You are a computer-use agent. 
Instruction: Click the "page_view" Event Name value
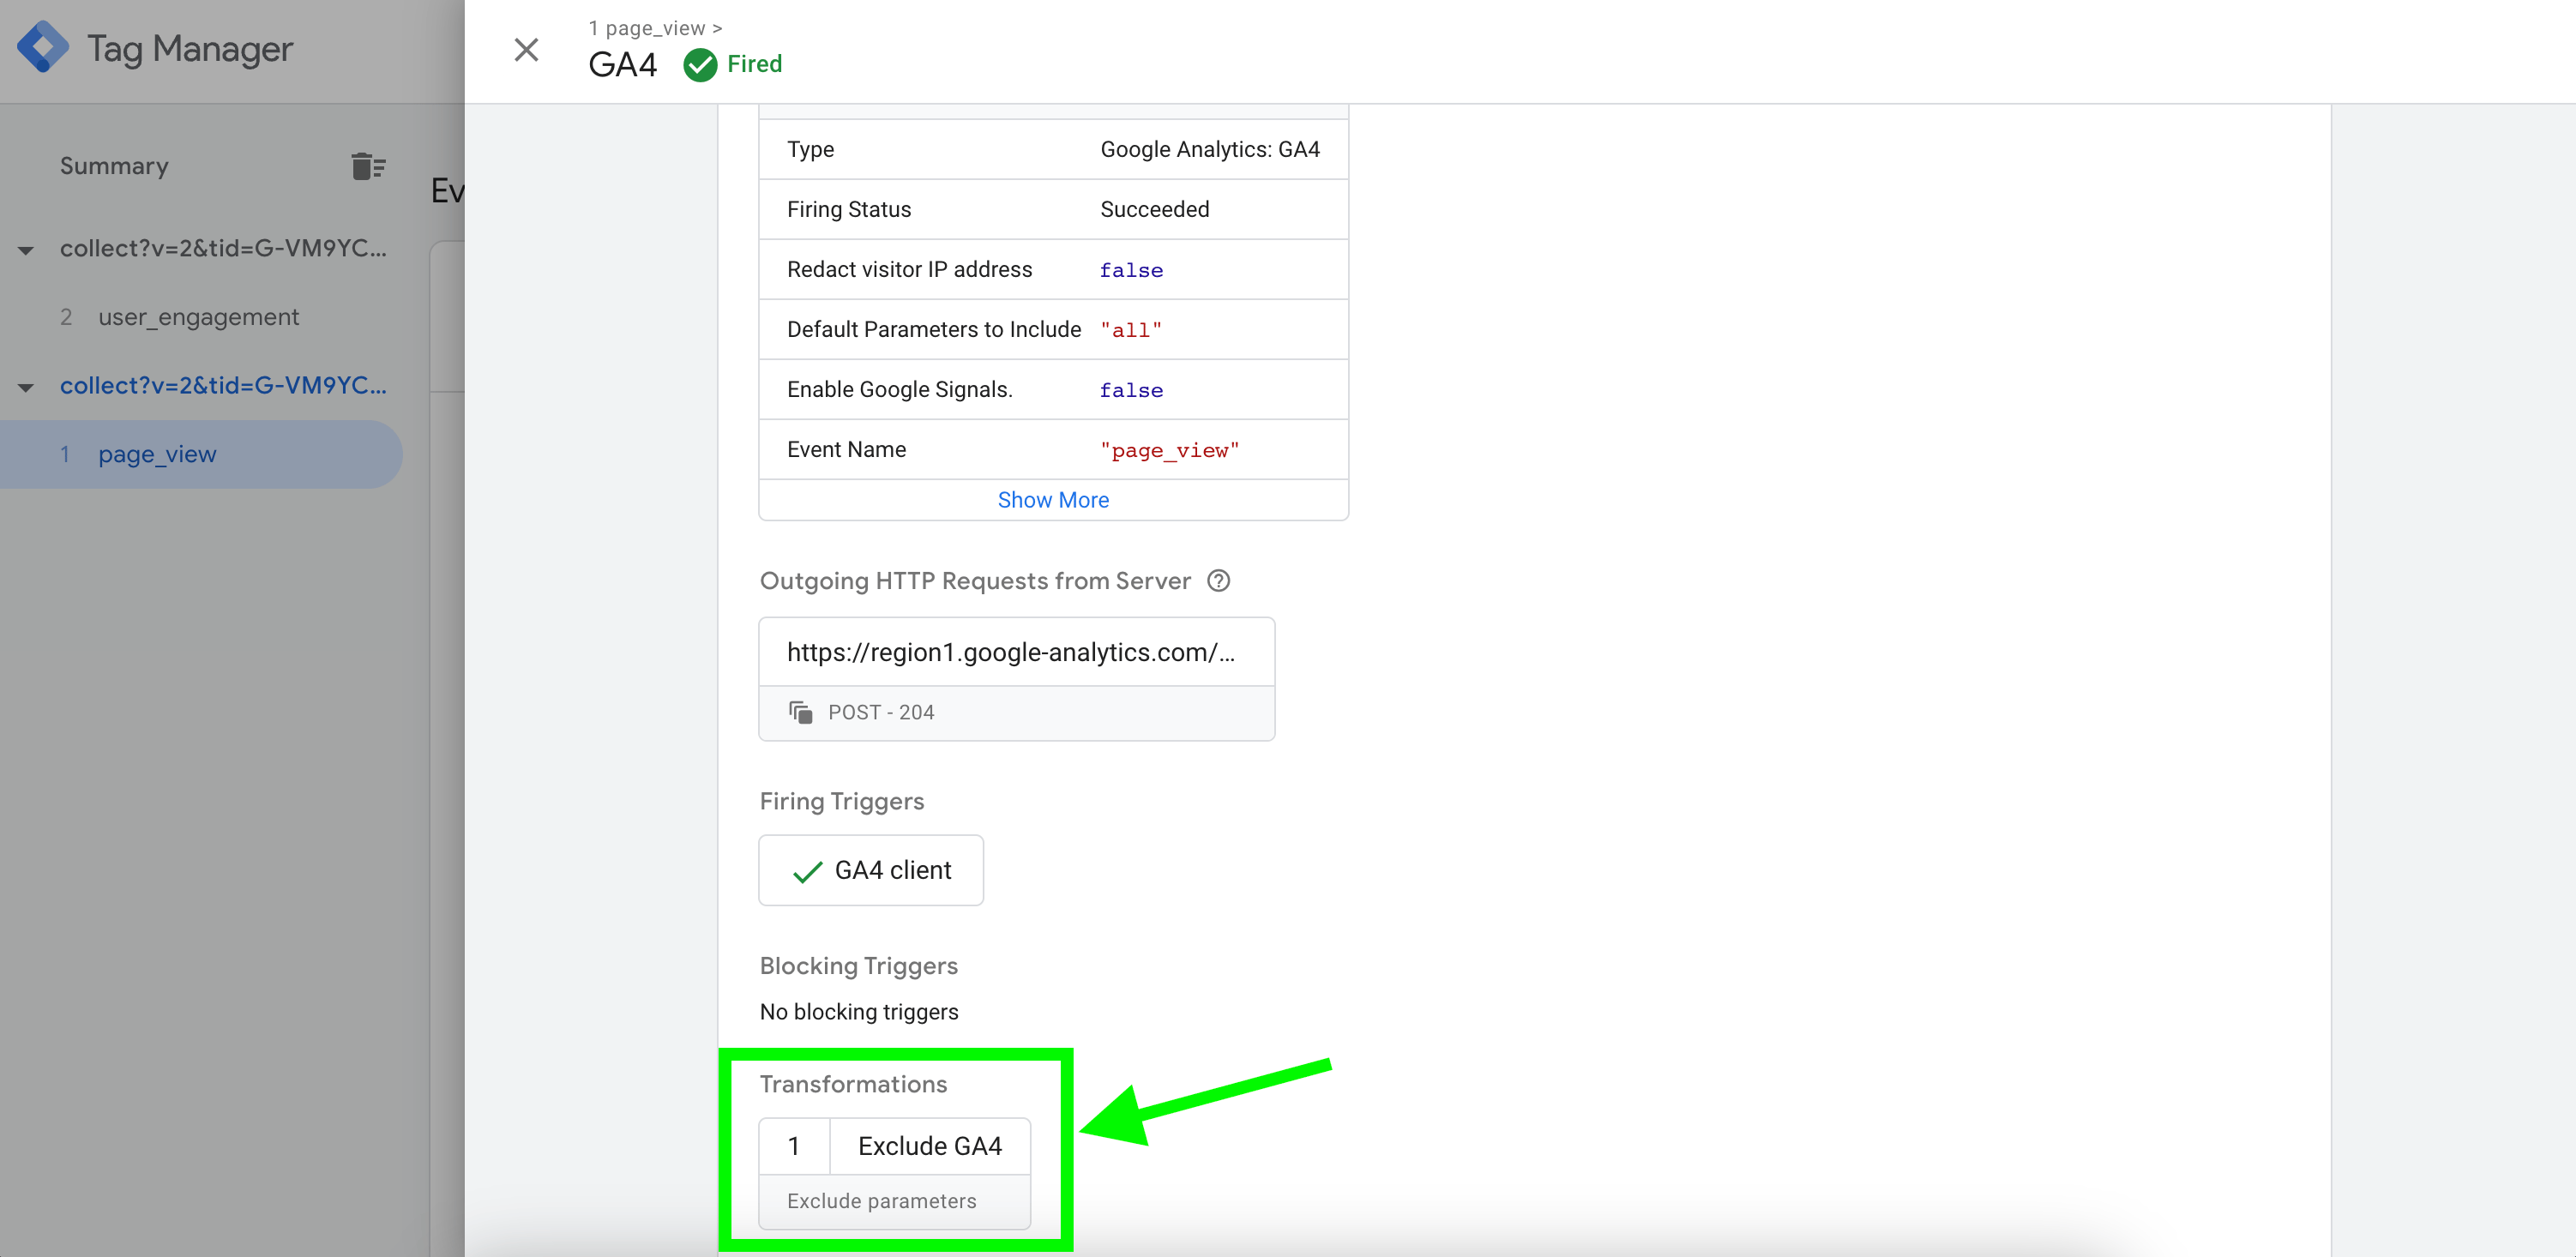coord(1169,450)
